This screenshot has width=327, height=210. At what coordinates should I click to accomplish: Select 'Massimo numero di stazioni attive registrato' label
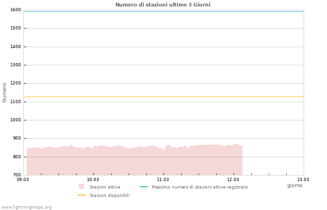(199, 187)
